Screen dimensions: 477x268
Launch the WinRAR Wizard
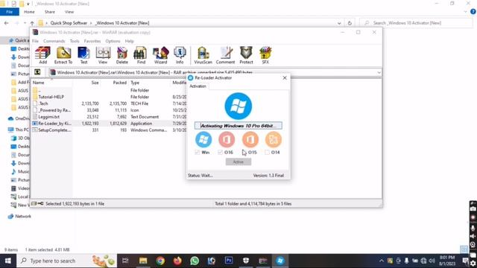[x=161, y=55]
